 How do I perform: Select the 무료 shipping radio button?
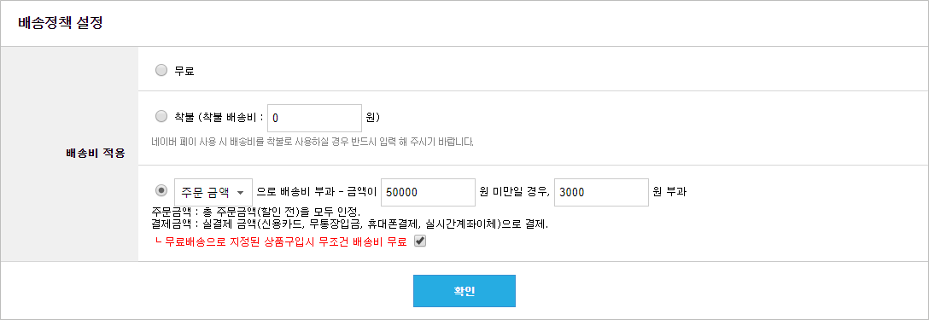[161, 71]
